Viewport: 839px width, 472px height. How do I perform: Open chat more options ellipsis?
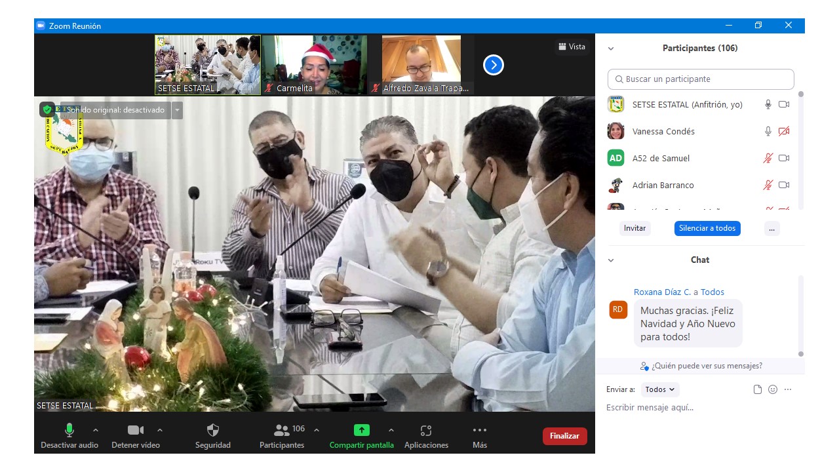click(788, 389)
